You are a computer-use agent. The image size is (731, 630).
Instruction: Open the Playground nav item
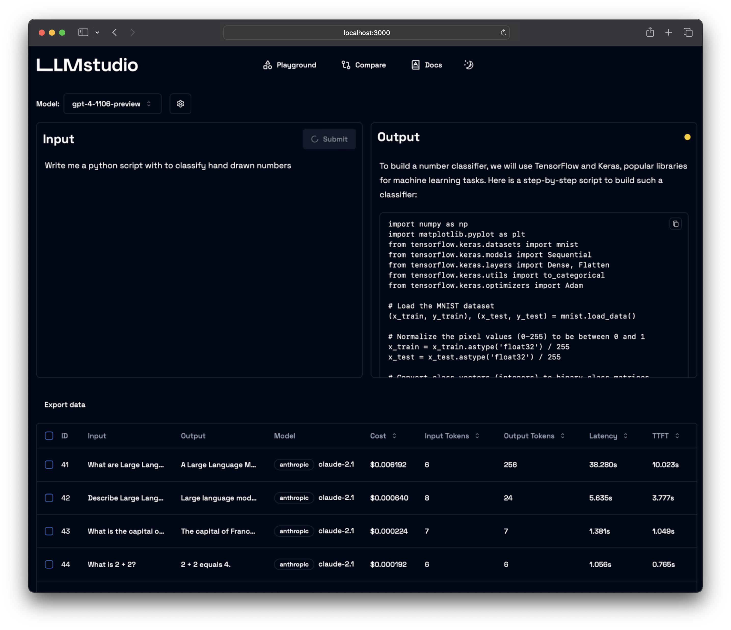click(x=290, y=65)
